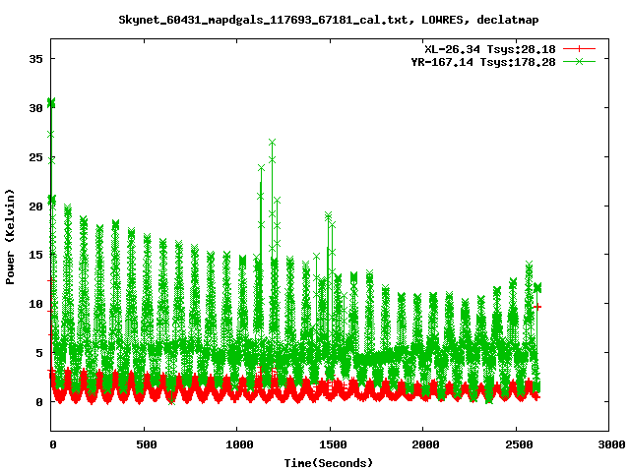Click the green YR legend line sample
Image resolution: width=630 pixels, height=472 pixels.
pos(579,61)
